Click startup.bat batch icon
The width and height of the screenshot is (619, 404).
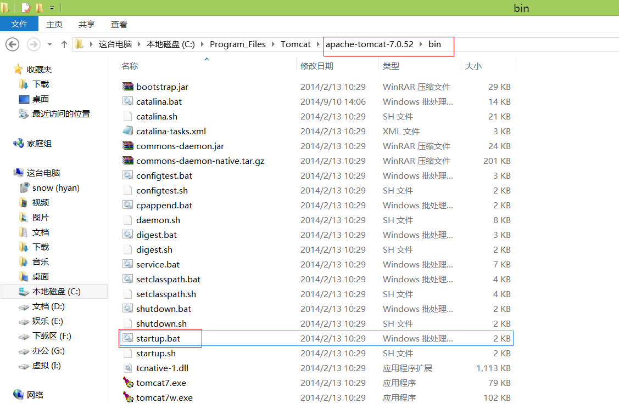coord(127,338)
